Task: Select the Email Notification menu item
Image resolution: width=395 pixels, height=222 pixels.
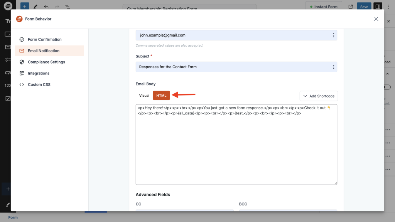Action: (x=44, y=51)
